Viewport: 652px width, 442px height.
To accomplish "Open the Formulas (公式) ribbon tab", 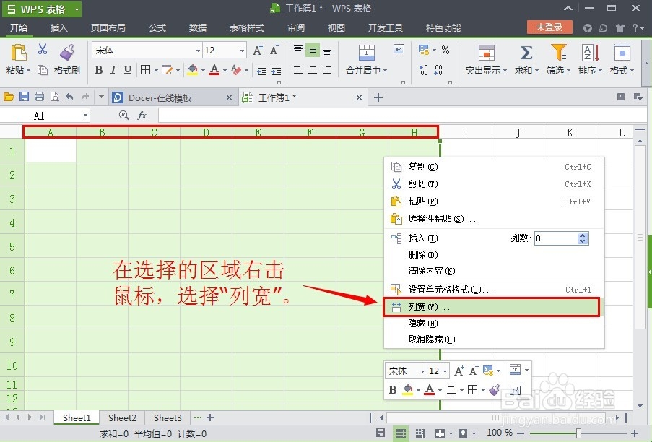I will coord(157,28).
